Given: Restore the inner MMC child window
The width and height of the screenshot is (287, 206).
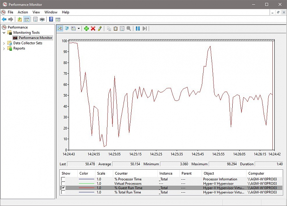Looking at the screenshot, I should pos(278,13).
